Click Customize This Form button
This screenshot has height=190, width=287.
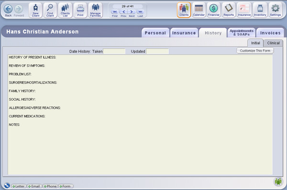(x=255, y=51)
